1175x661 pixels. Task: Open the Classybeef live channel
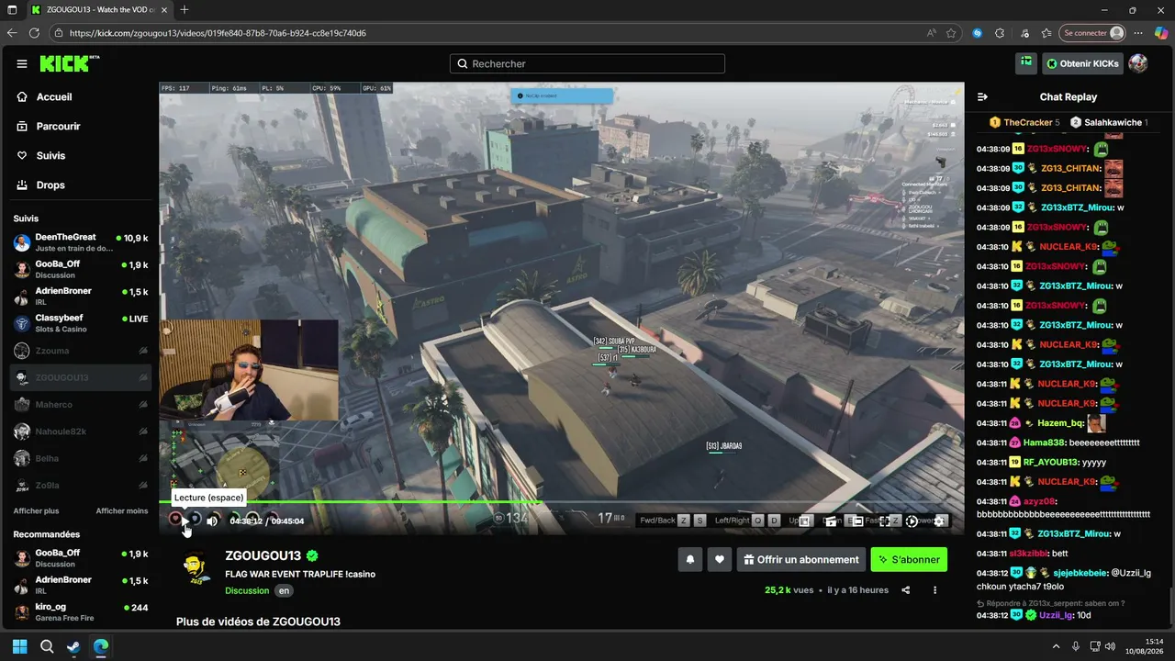point(81,323)
